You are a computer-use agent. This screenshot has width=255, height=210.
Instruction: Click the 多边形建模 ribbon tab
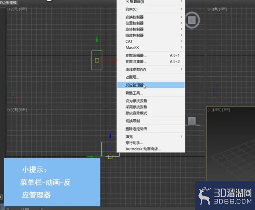click(x=8, y=2)
